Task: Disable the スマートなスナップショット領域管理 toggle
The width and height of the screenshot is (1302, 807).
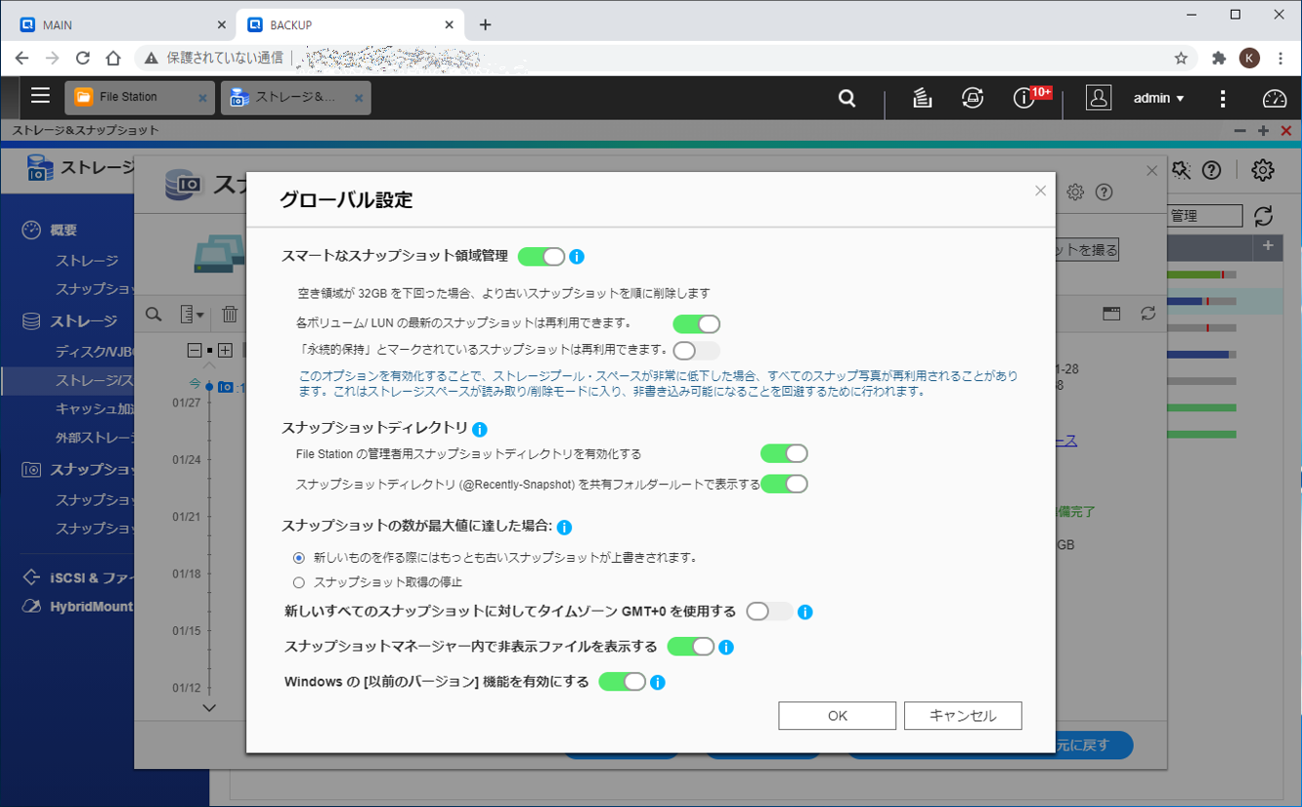Action: pos(542,257)
